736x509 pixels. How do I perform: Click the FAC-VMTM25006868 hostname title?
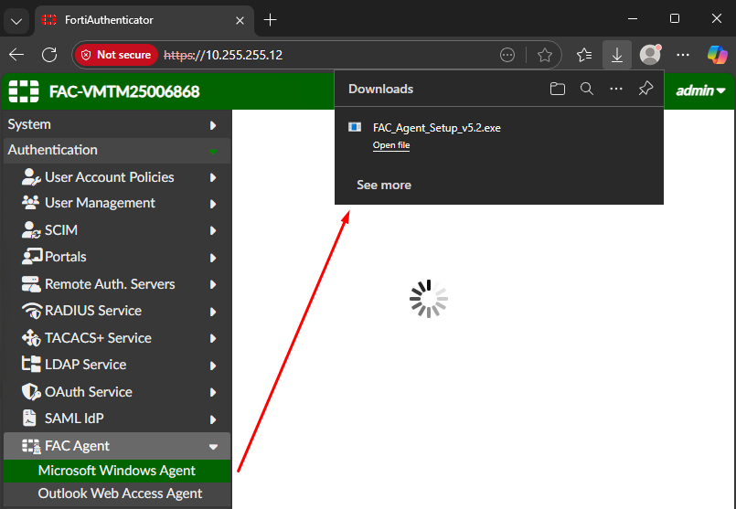pos(124,91)
